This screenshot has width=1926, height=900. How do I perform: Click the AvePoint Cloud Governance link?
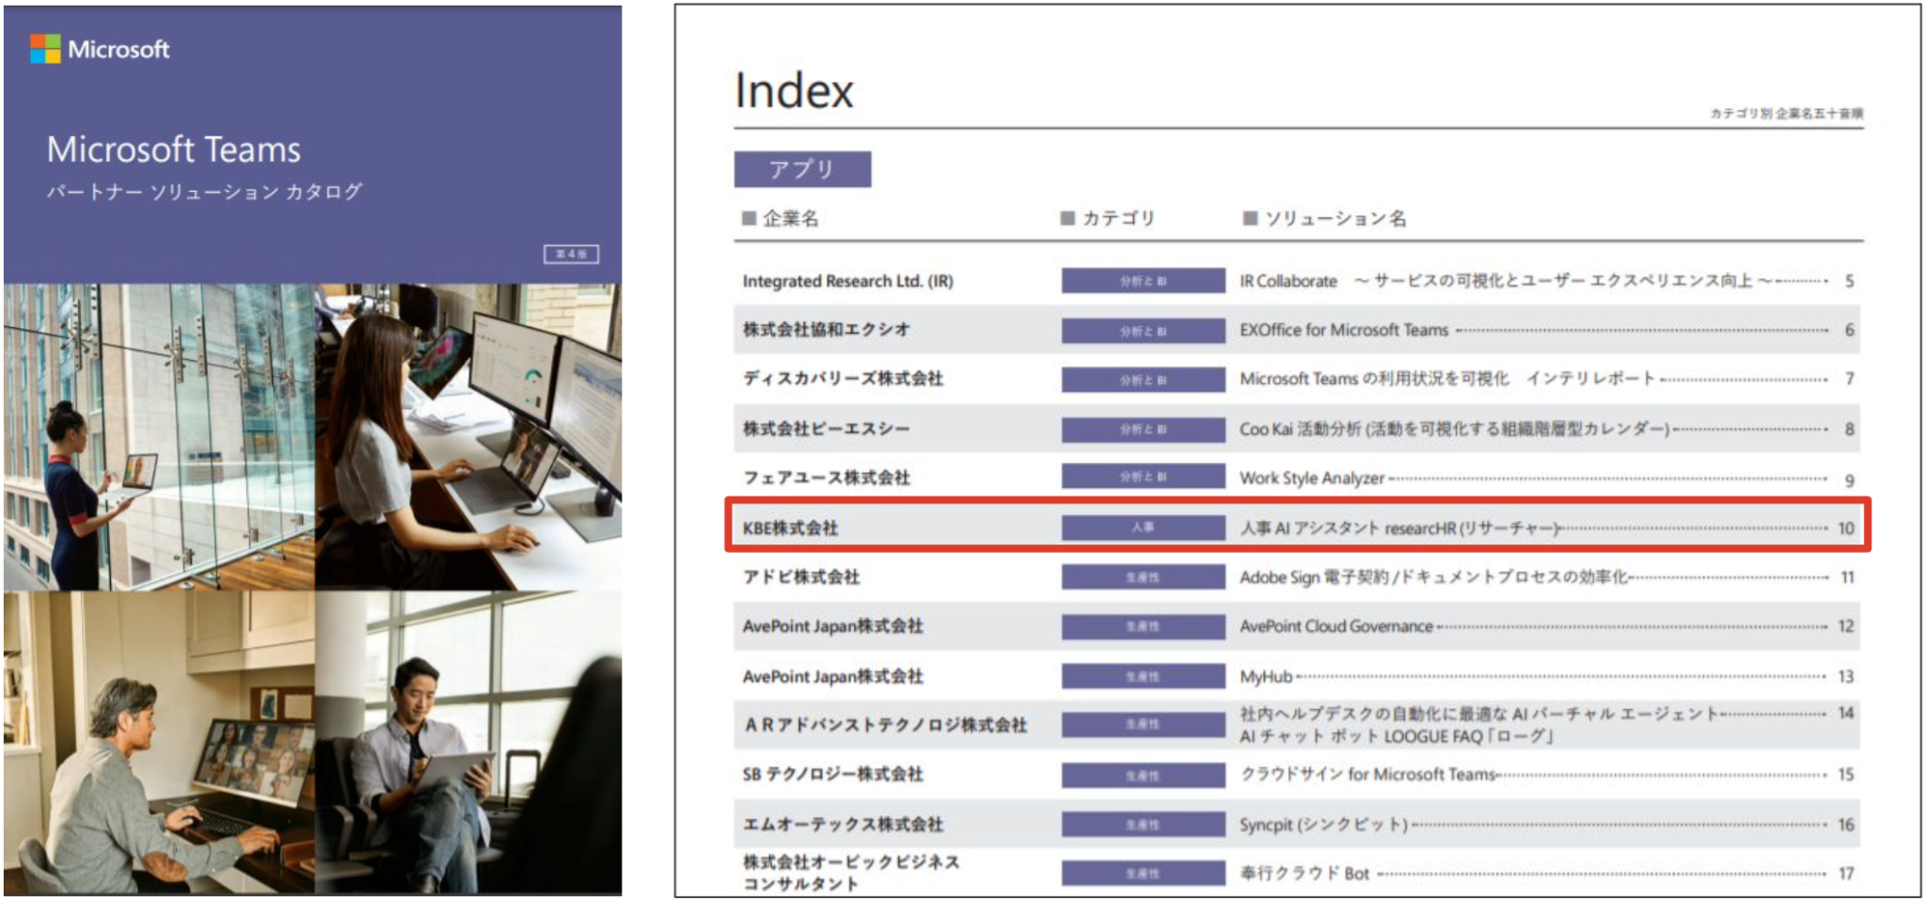1335,626
